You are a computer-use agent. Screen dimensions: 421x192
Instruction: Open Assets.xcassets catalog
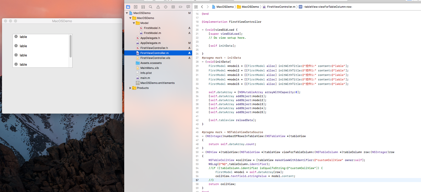151,63
